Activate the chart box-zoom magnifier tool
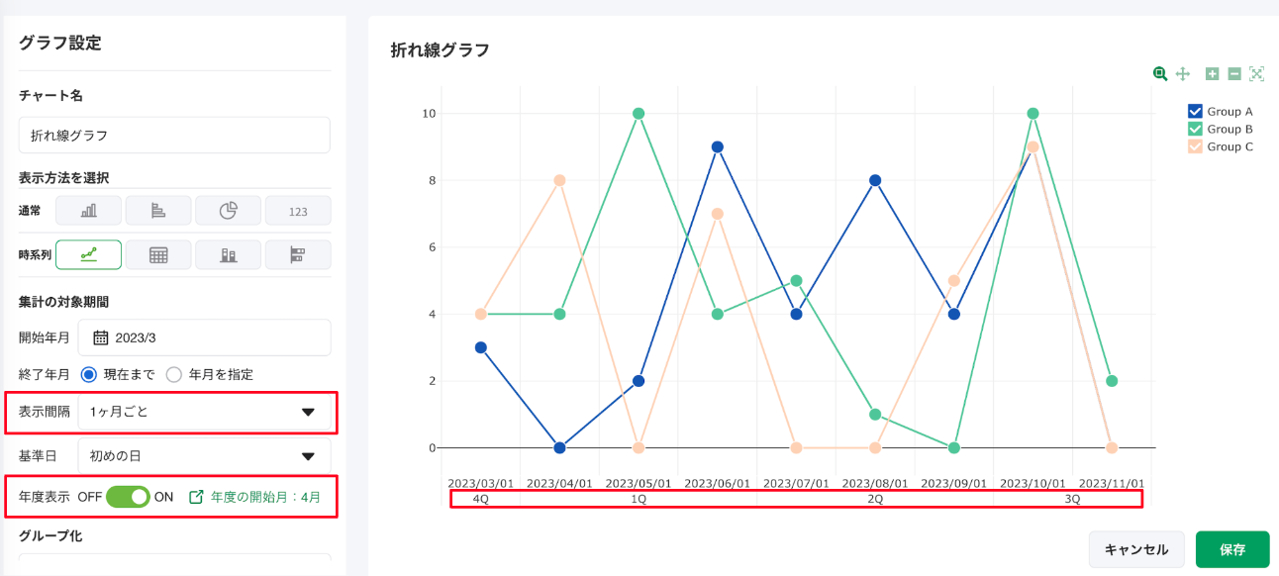Screen dimensions: 1279x576 1160,73
